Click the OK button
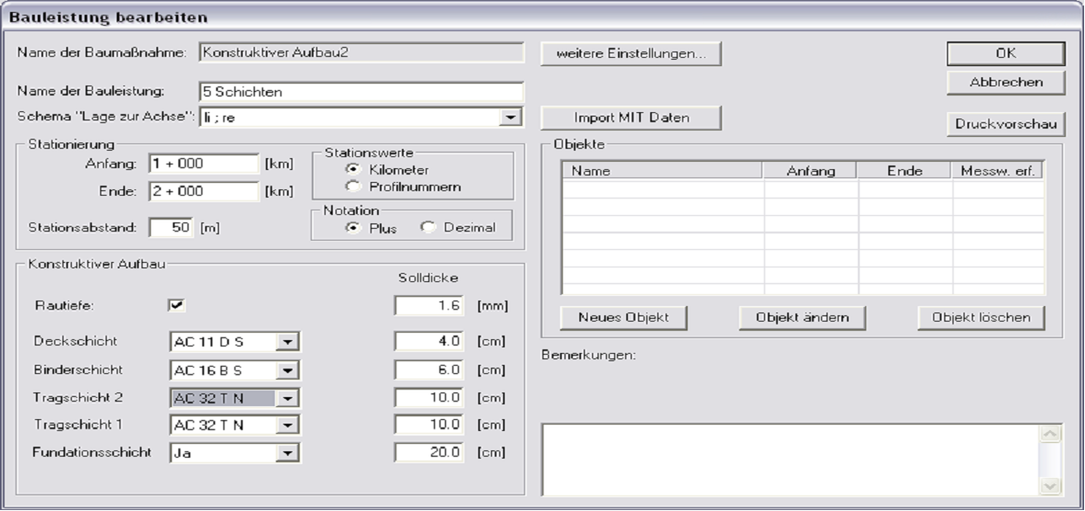1085x511 pixels. pos(1005,53)
